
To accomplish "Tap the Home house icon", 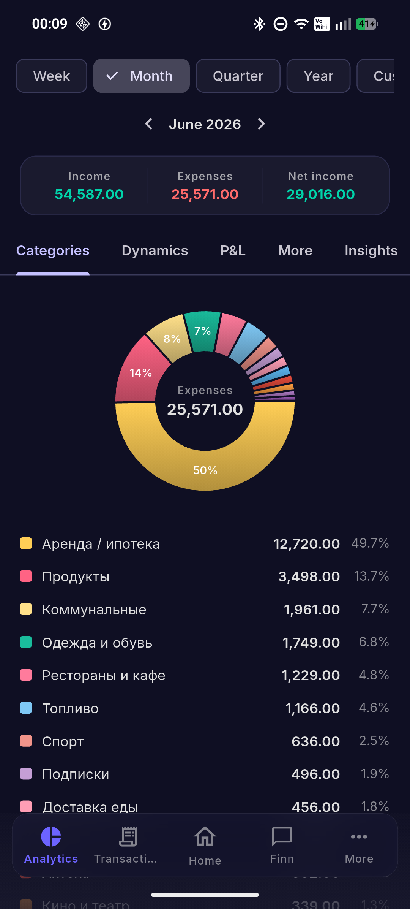I will 205,836.
